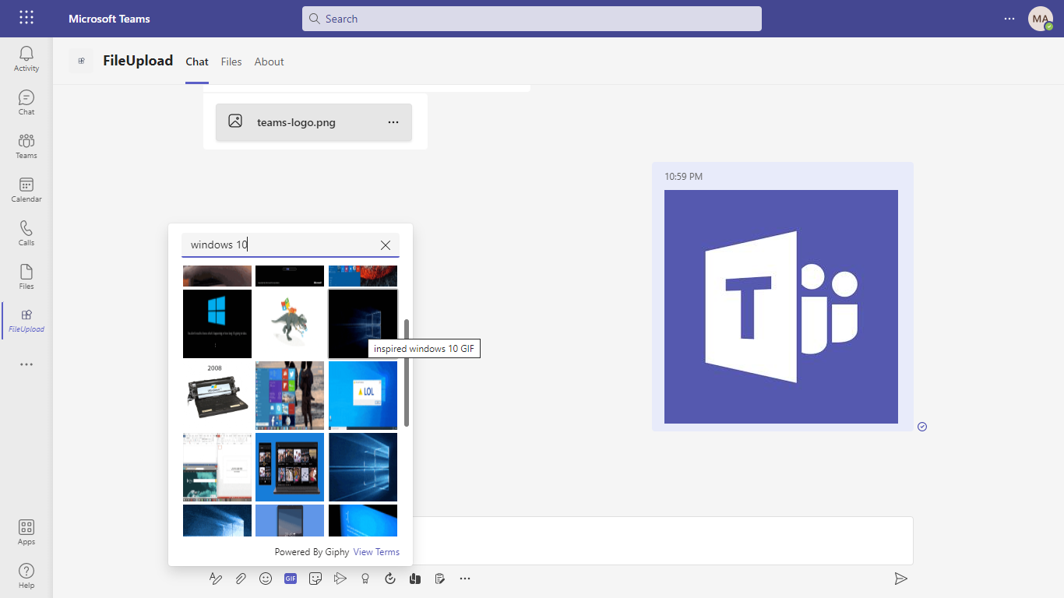Open the Activity feed in sidebar

(x=26, y=58)
